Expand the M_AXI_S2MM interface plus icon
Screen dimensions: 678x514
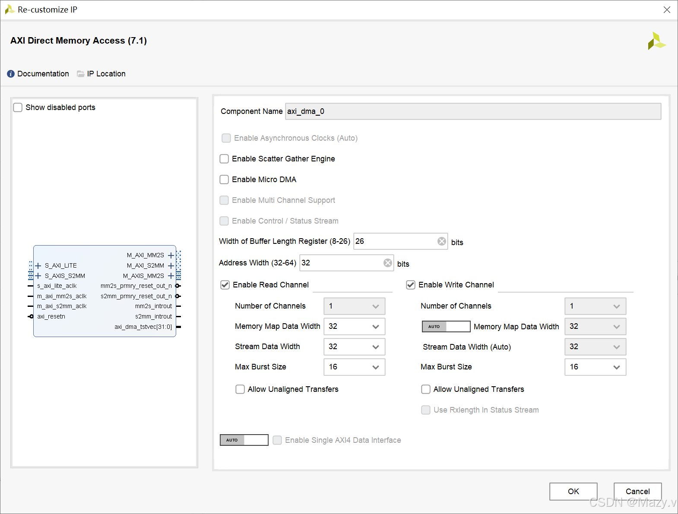coord(171,266)
